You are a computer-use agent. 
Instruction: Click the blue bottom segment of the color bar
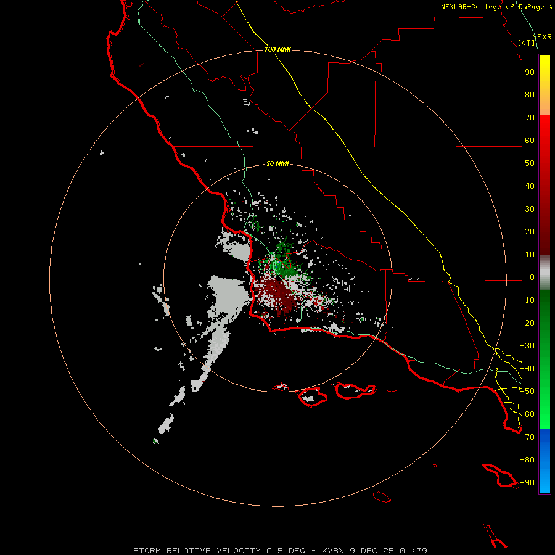(x=545, y=461)
